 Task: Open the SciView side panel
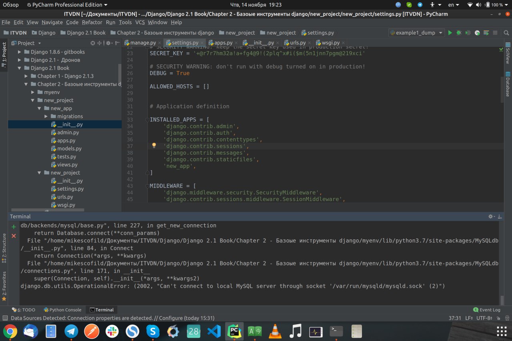point(508,53)
